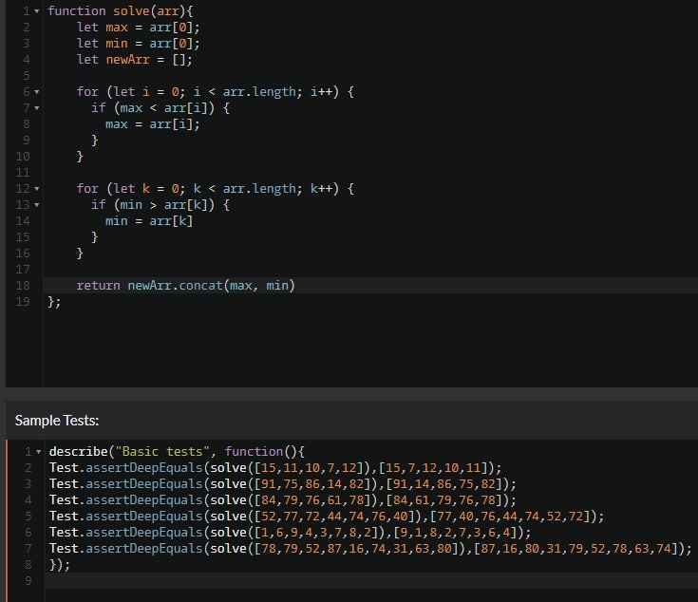
Task: Collapse the 'if (min > arr[k])' fold arrow
Action: click(37, 205)
